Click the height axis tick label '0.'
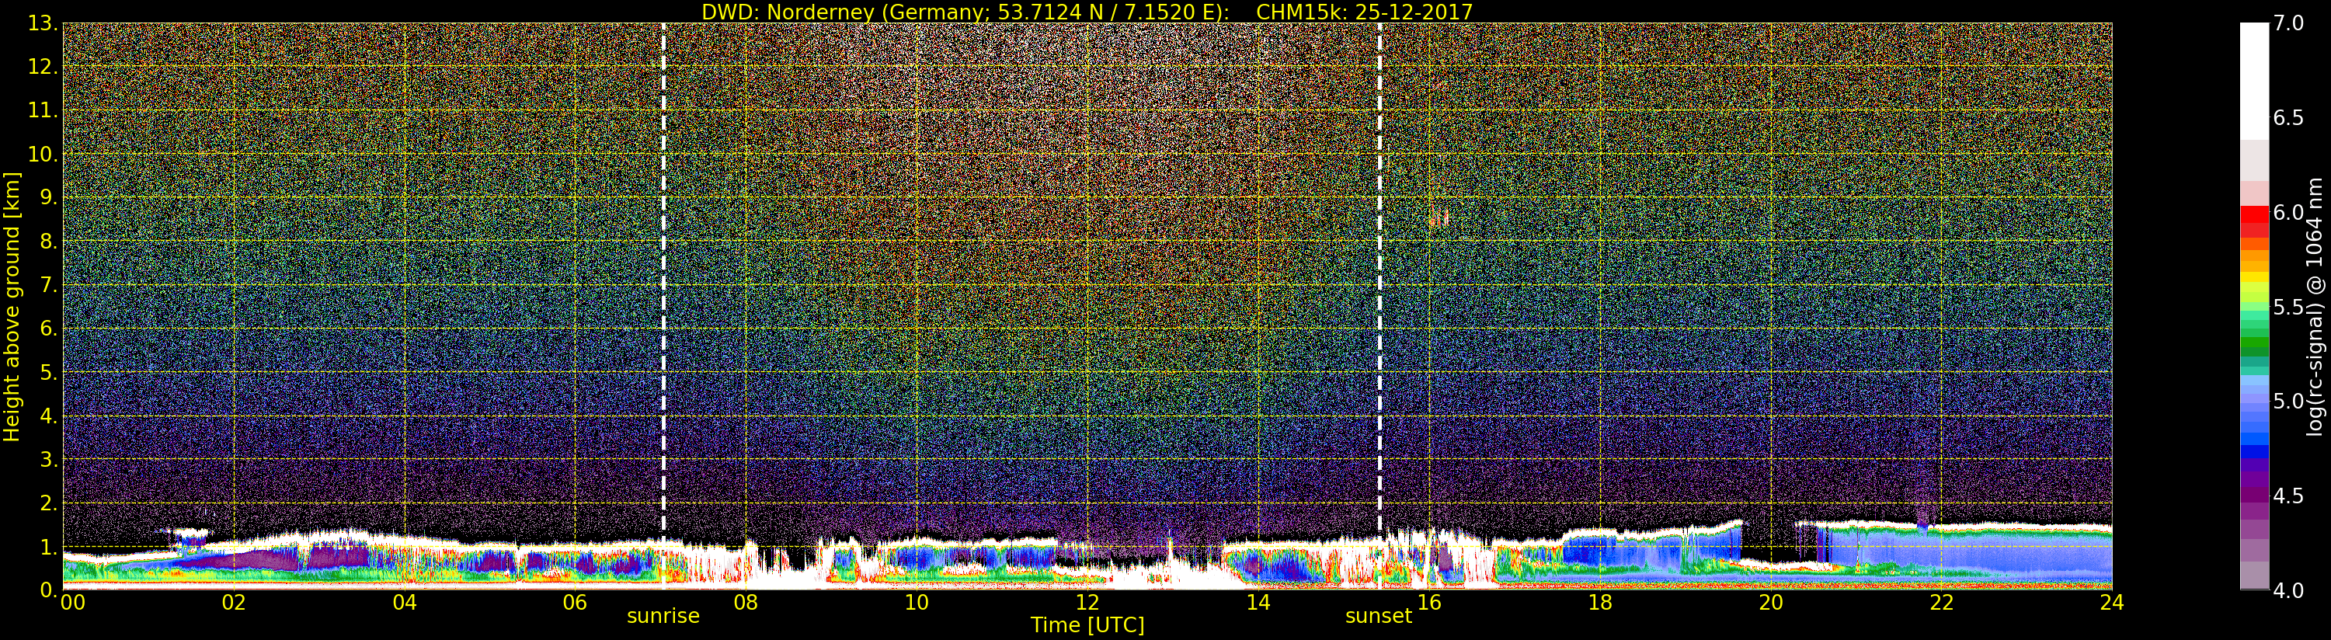Image resolution: width=2331 pixels, height=640 pixels. pyautogui.click(x=49, y=590)
